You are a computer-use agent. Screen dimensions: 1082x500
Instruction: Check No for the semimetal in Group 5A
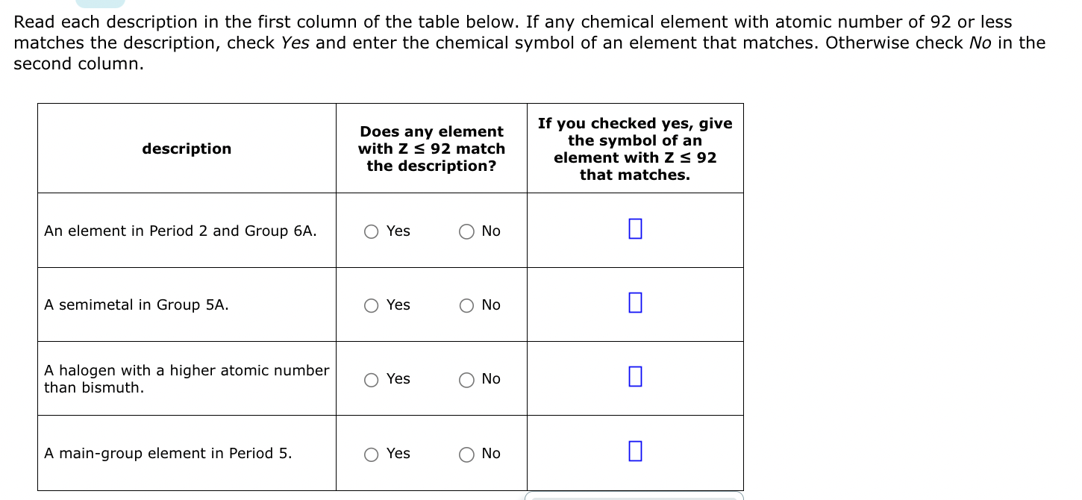(x=466, y=305)
